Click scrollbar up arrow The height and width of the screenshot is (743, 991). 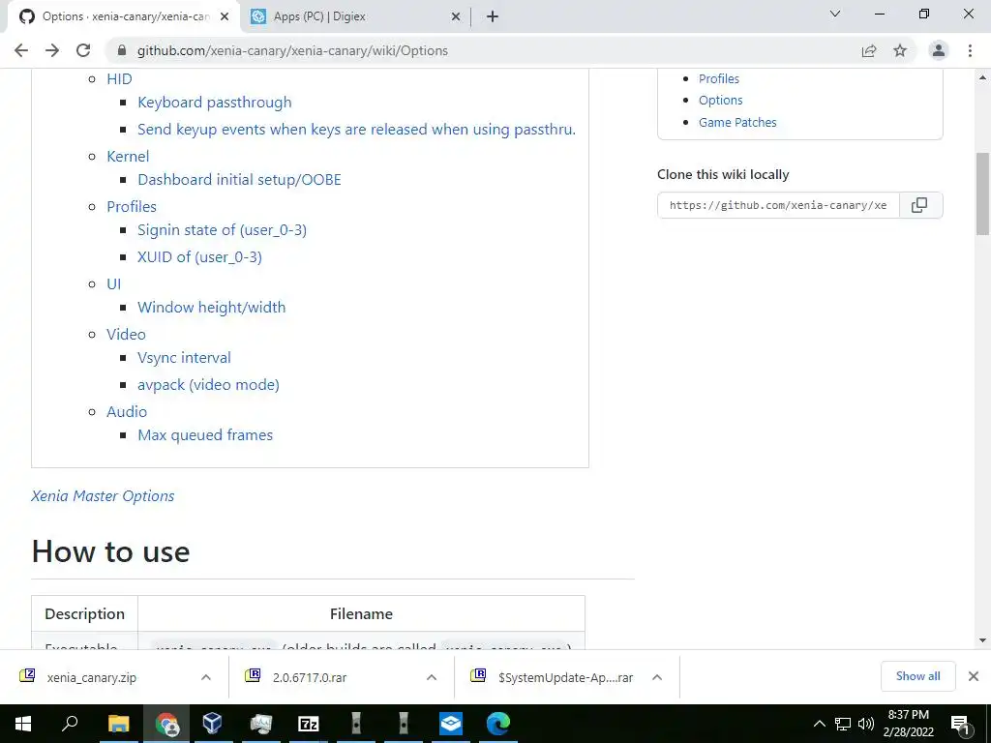coord(983,78)
